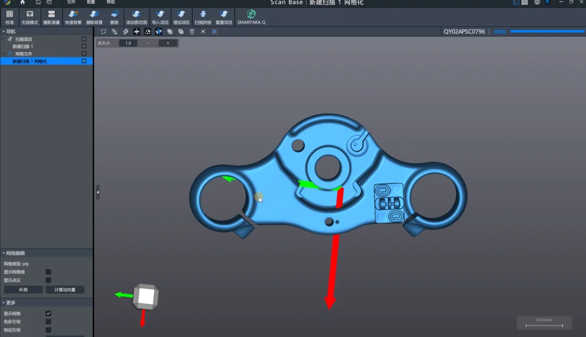This screenshot has height=337, width=586.
Task: Click the invert selection stack icon
Action: click(181, 32)
